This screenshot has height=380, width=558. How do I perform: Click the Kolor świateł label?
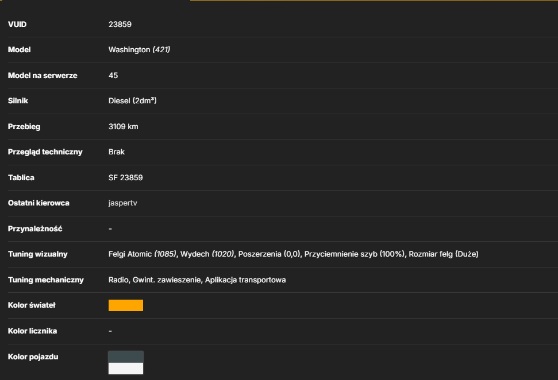point(32,305)
